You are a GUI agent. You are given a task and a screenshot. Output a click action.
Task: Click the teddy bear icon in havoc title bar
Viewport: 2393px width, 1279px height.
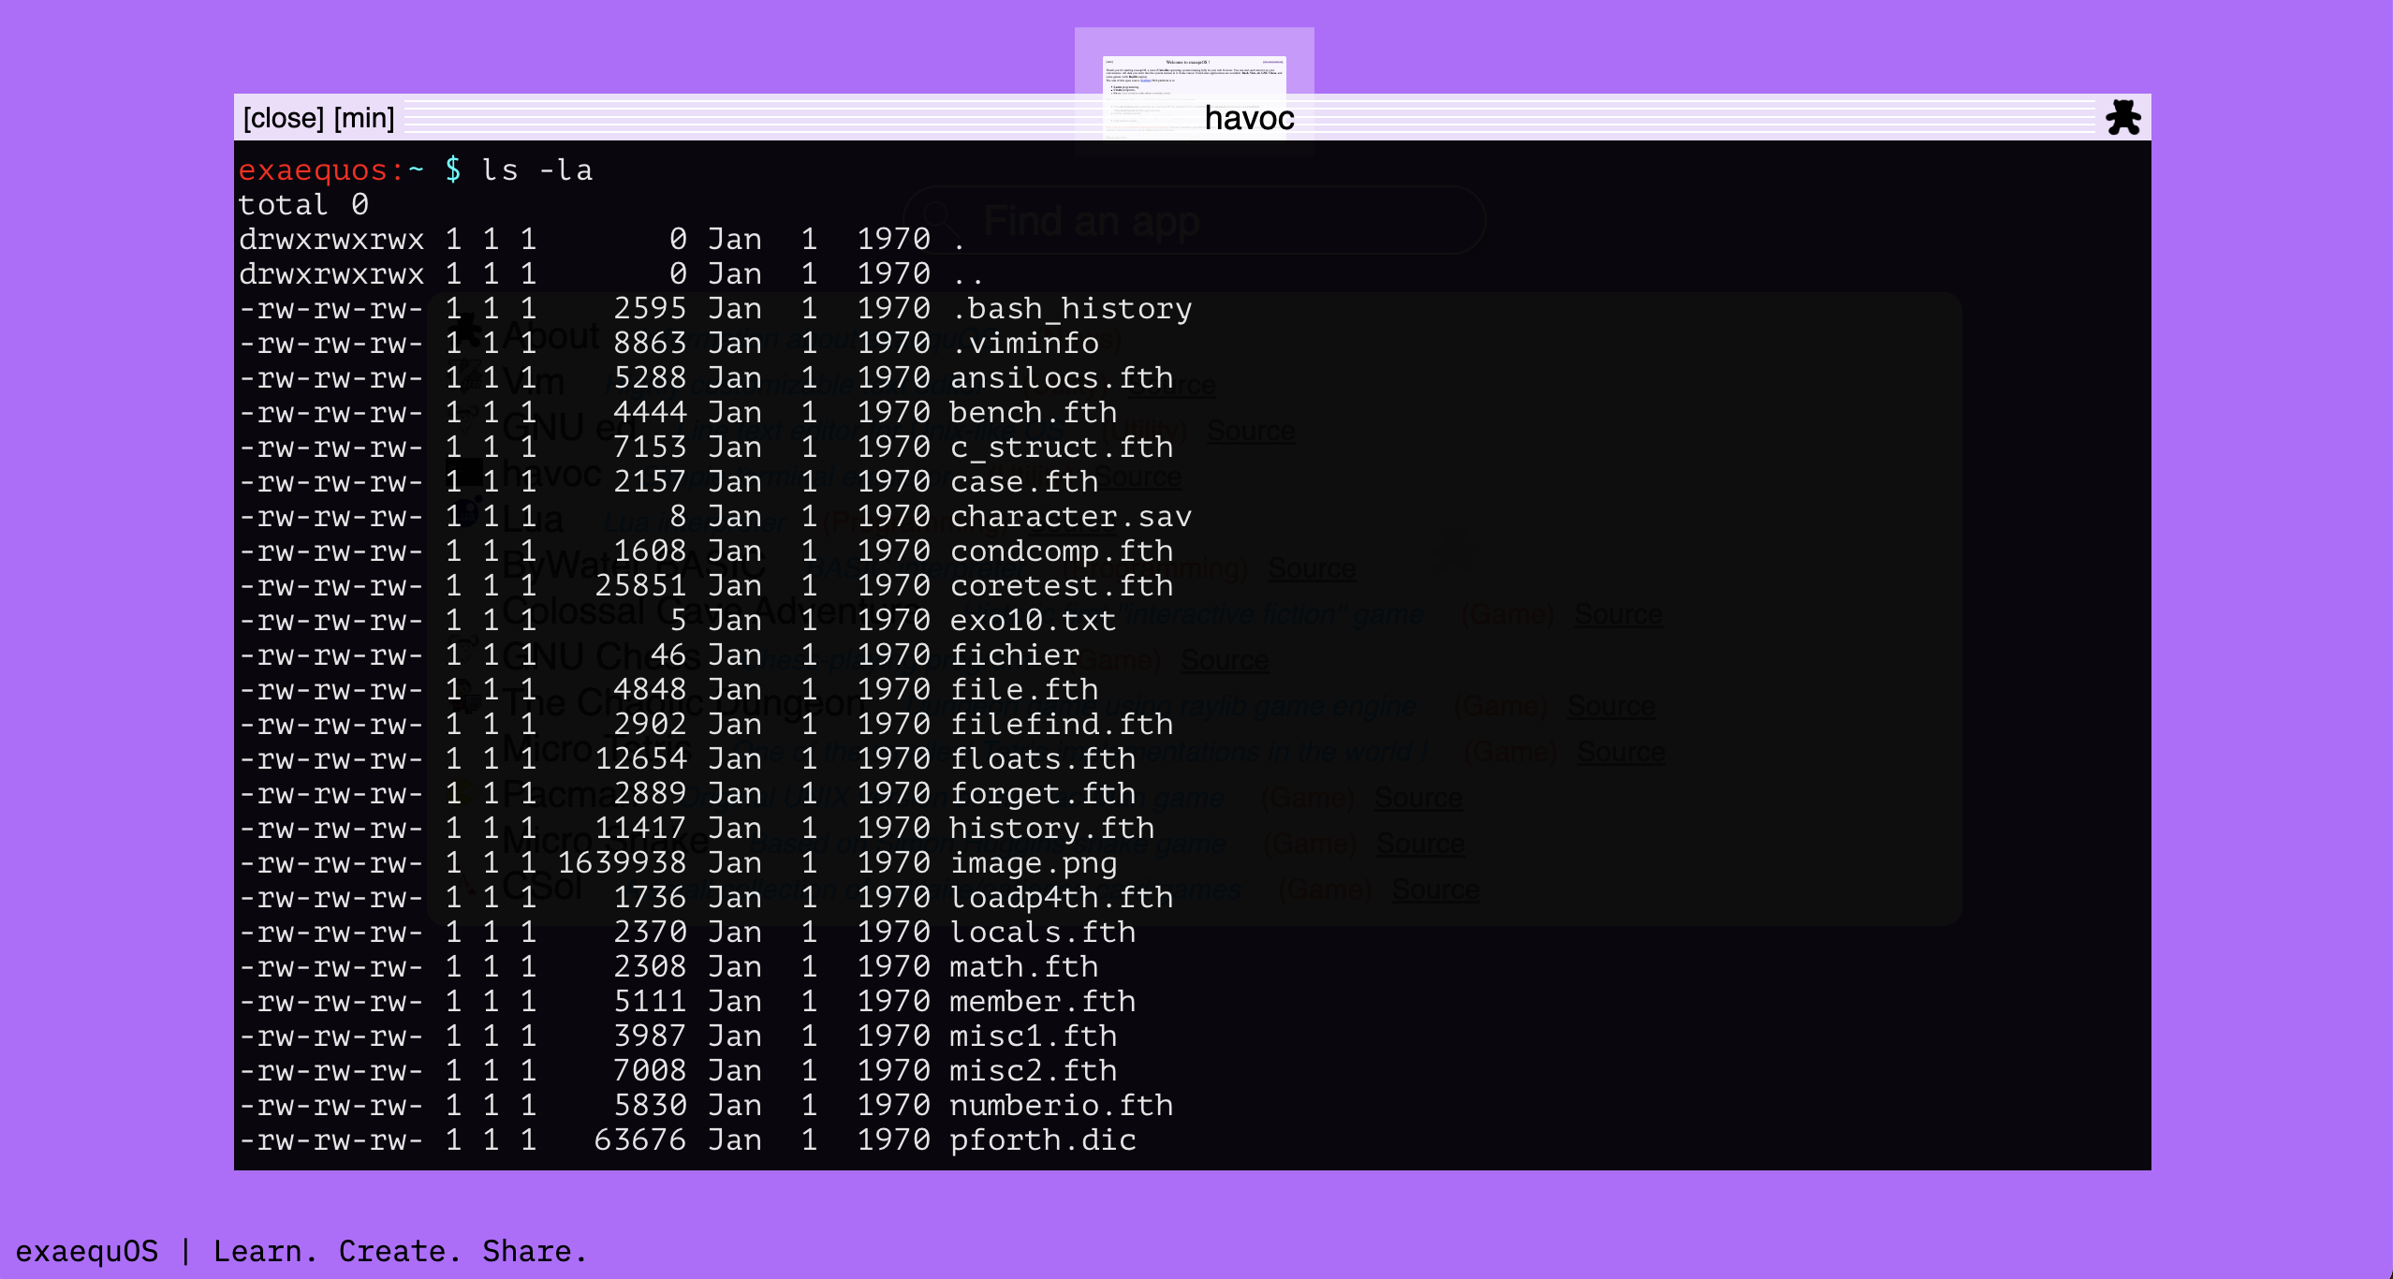click(x=2122, y=118)
